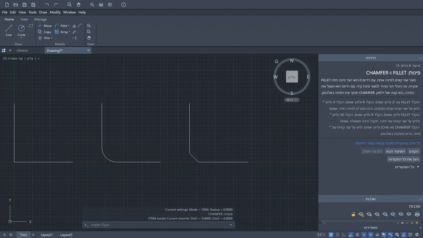Open the Circle tool dropdown arrow
Viewport: 423px width, 238px height.
click(x=22, y=38)
